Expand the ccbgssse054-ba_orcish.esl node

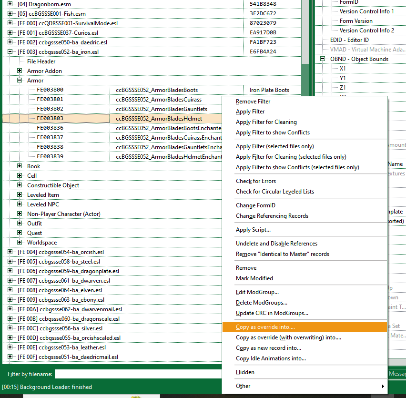click(x=10, y=252)
